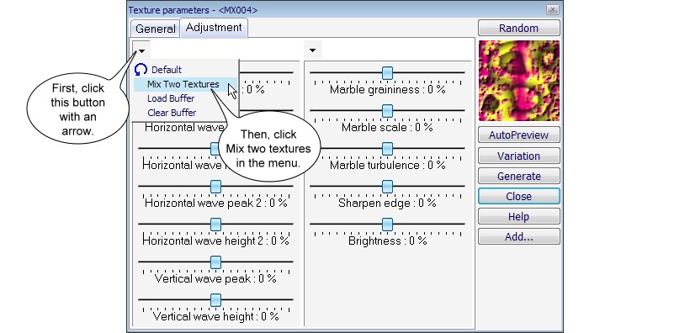The width and height of the screenshot is (690, 333).
Task: Open Help for texture parameters
Action: pos(519,216)
